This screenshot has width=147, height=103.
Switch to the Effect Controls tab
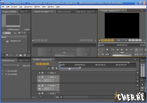click(x=64, y=12)
